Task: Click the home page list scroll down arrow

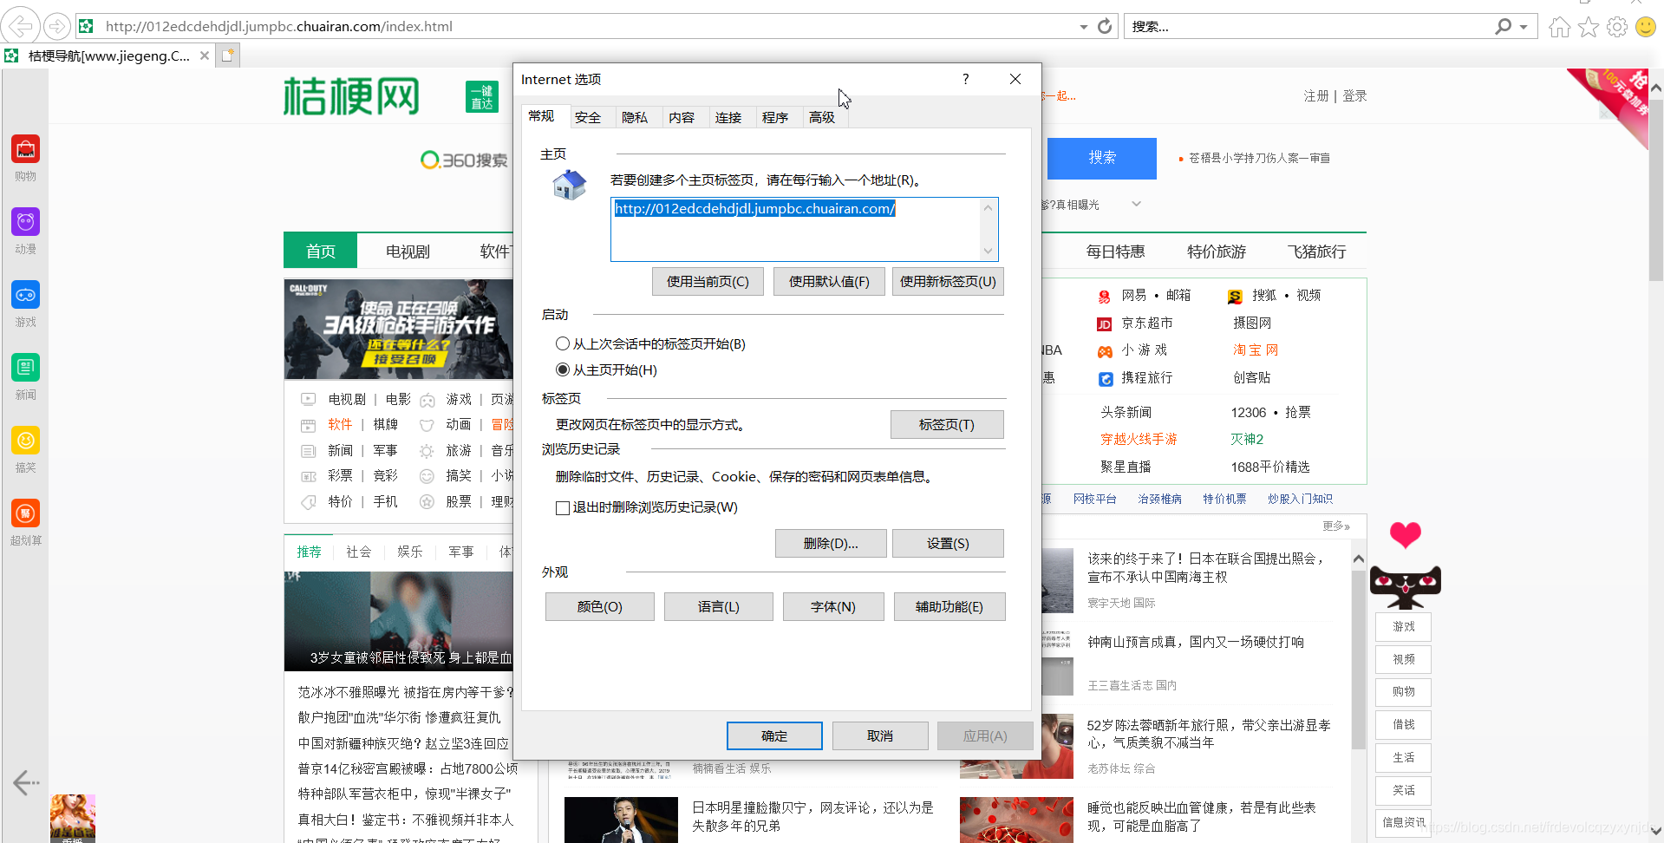Action: (x=988, y=252)
